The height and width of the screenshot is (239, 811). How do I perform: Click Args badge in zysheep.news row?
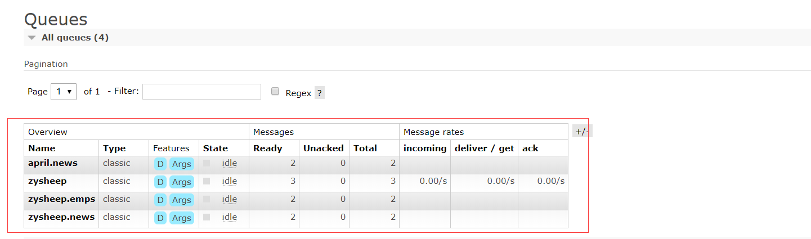point(182,218)
